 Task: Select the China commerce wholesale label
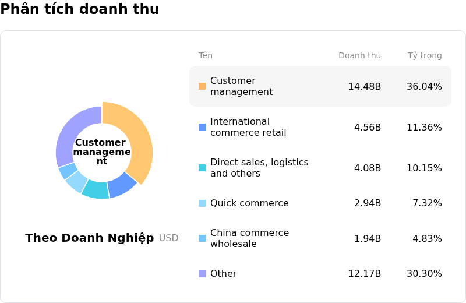click(250, 238)
